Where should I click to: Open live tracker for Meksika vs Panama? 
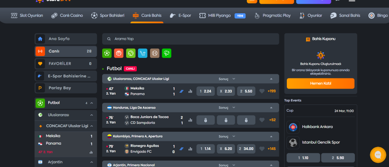(x=181, y=91)
